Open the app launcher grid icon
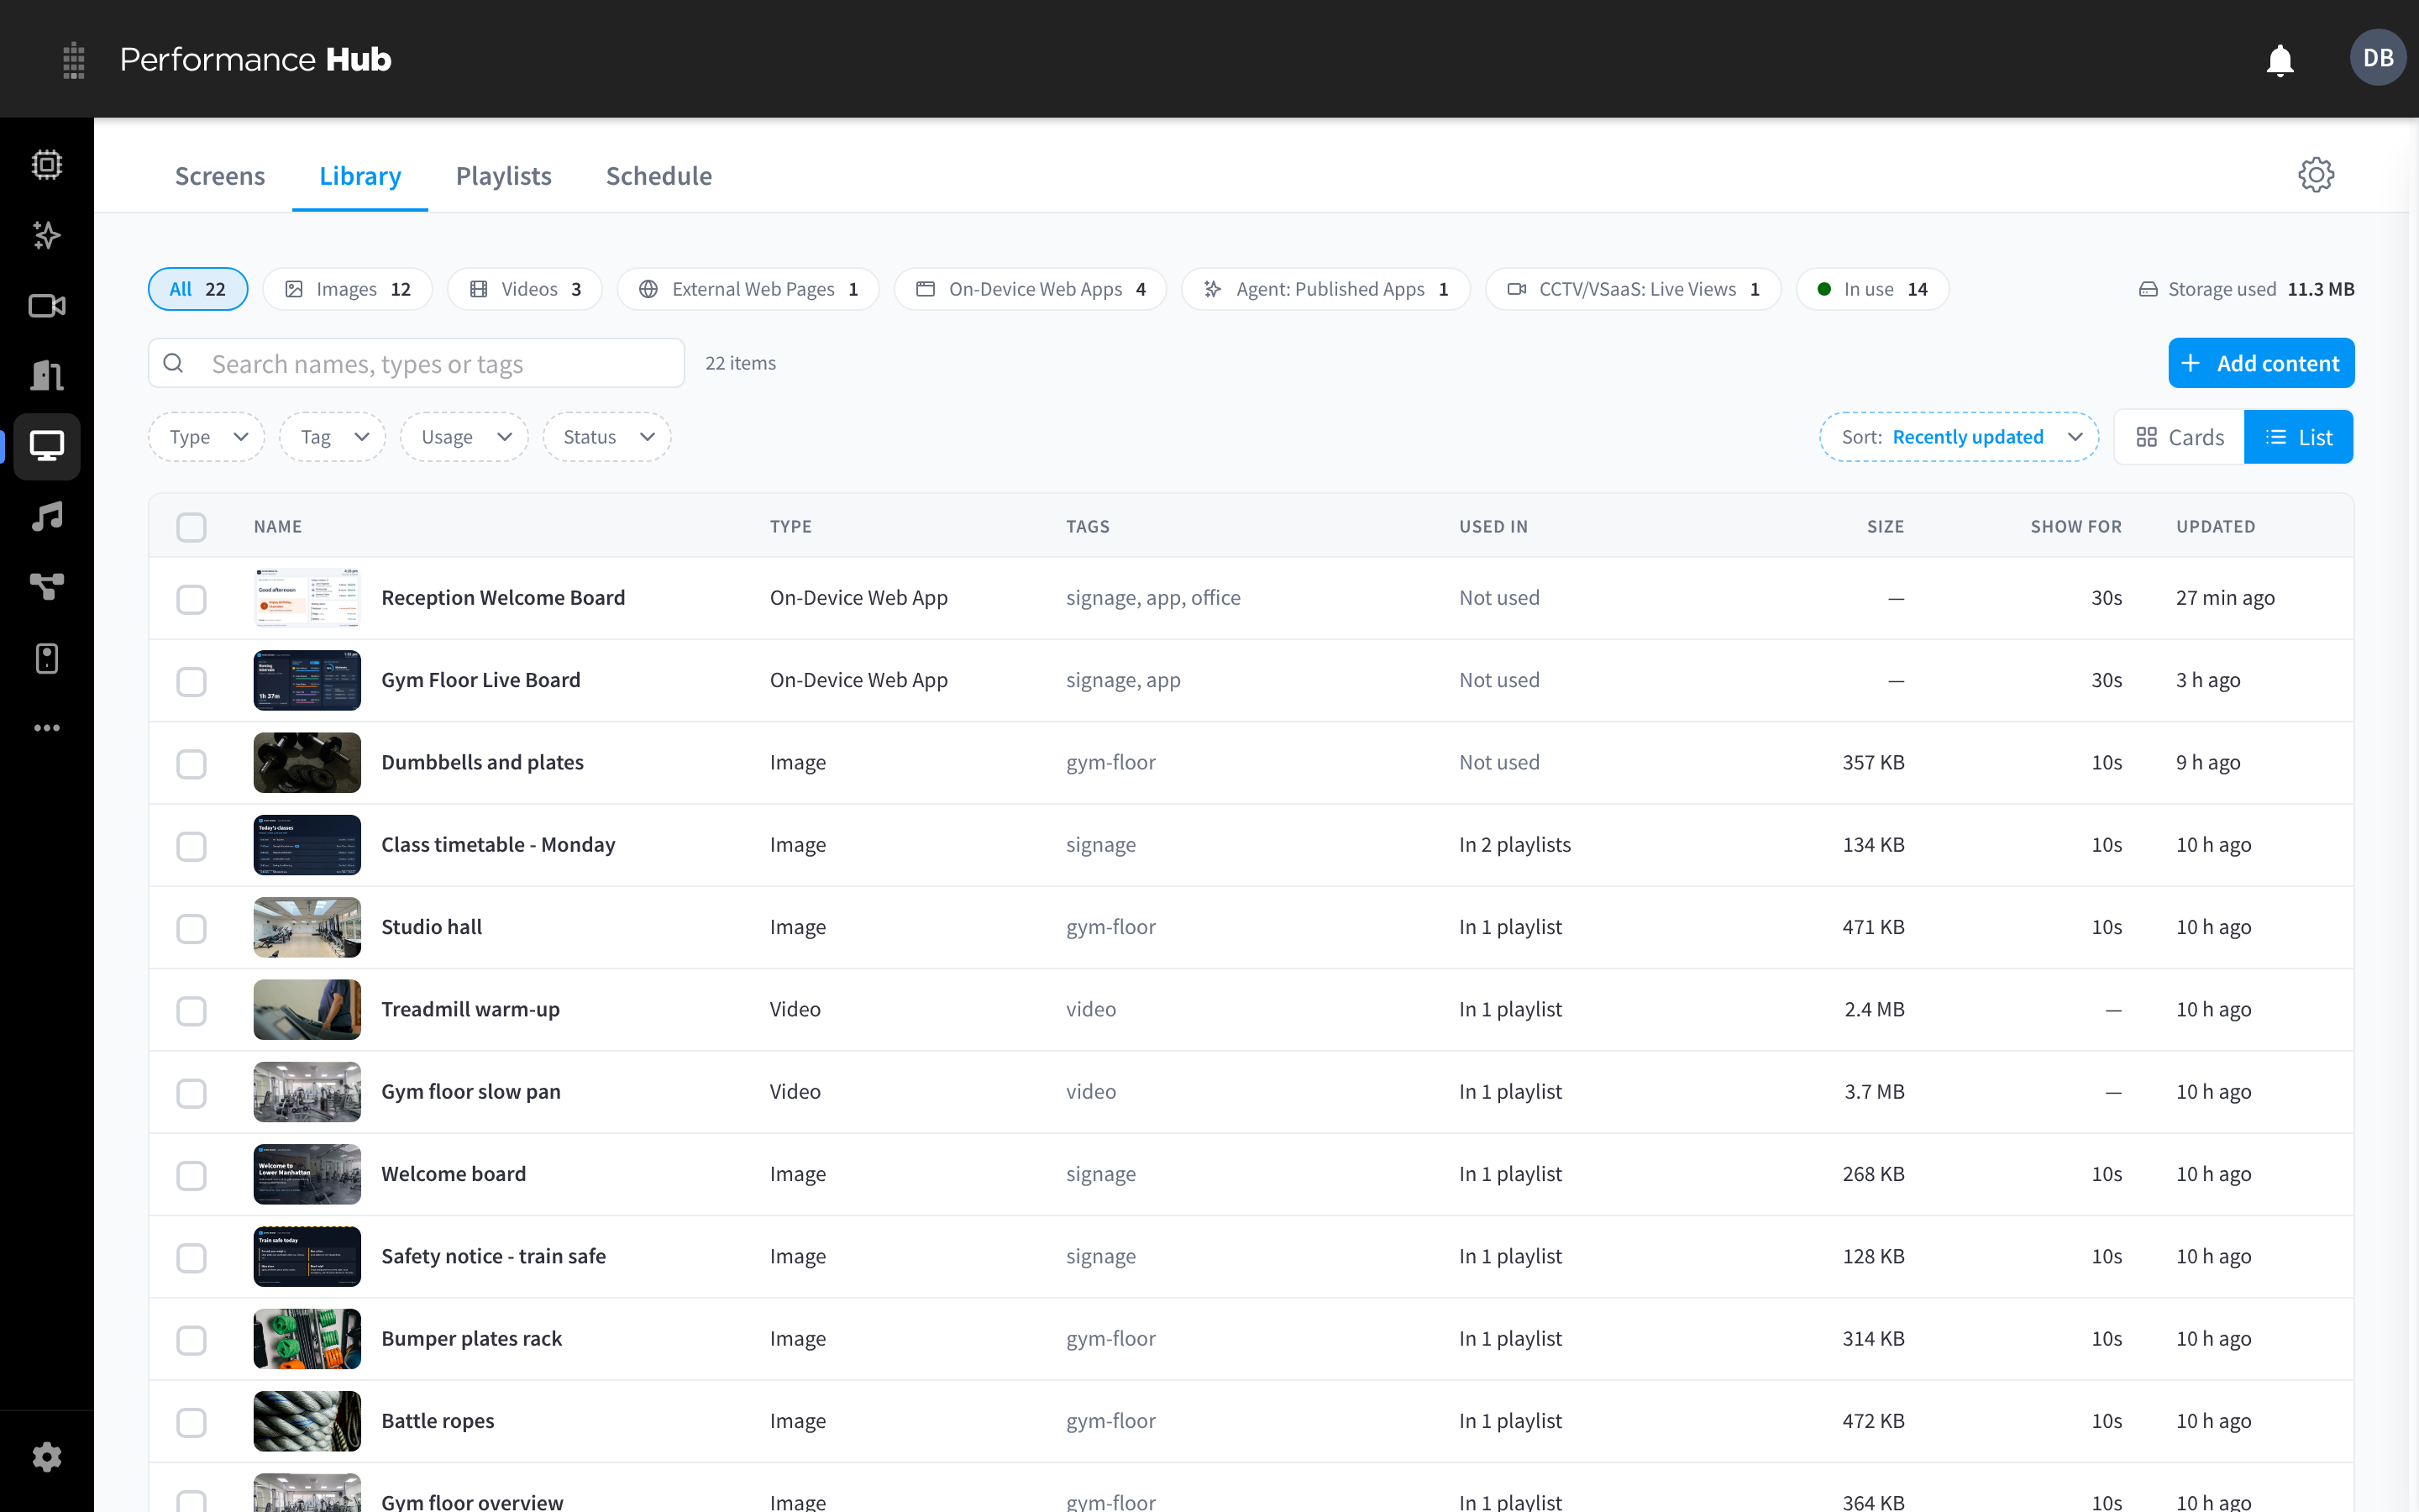Screen dimensions: 2419x1512 (73, 60)
